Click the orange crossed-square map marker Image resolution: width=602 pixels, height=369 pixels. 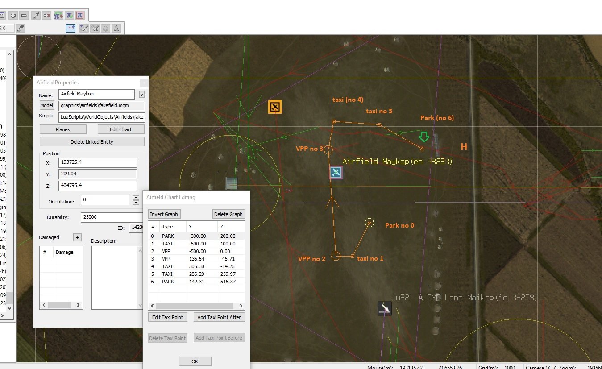pos(275,107)
